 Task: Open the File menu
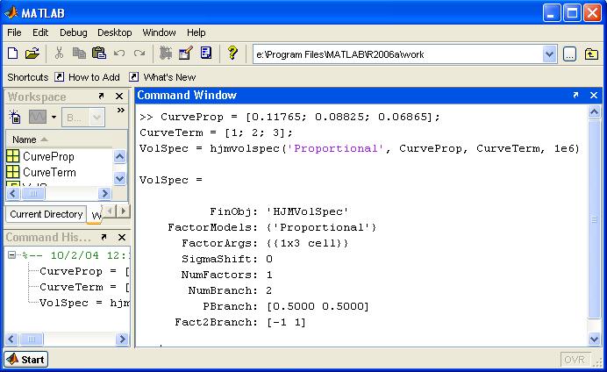point(14,32)
